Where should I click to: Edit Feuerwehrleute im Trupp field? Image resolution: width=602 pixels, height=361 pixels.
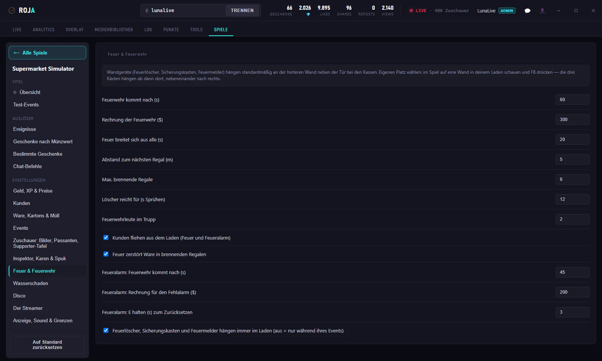click(x=572, y=219)
